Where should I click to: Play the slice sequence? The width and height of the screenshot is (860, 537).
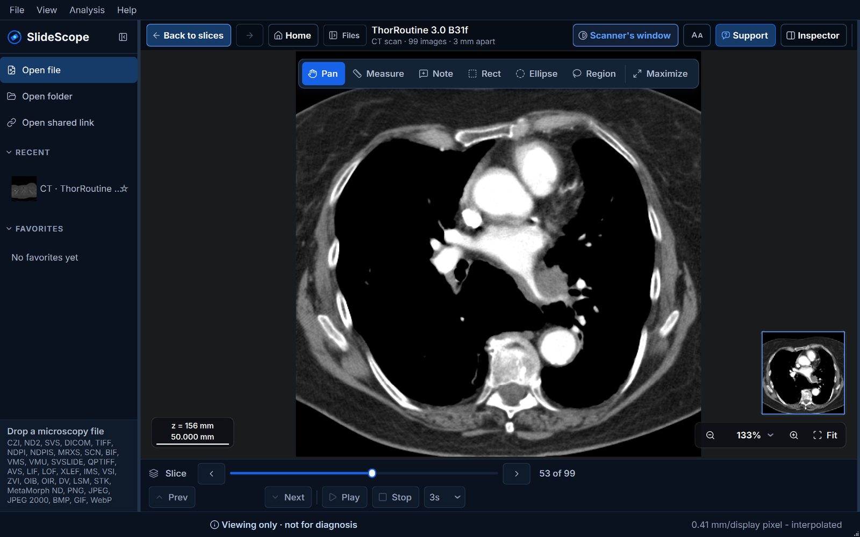click(x=345, y=497)
